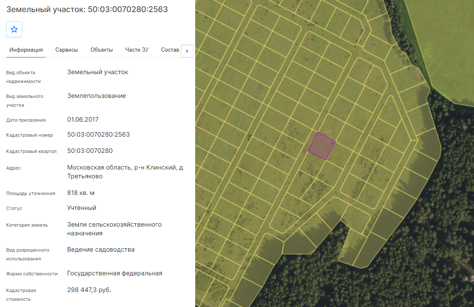Image resolution: width=474 pixels, height=307 pixels.
Task: Open the Информация tab
Action: 26,50
